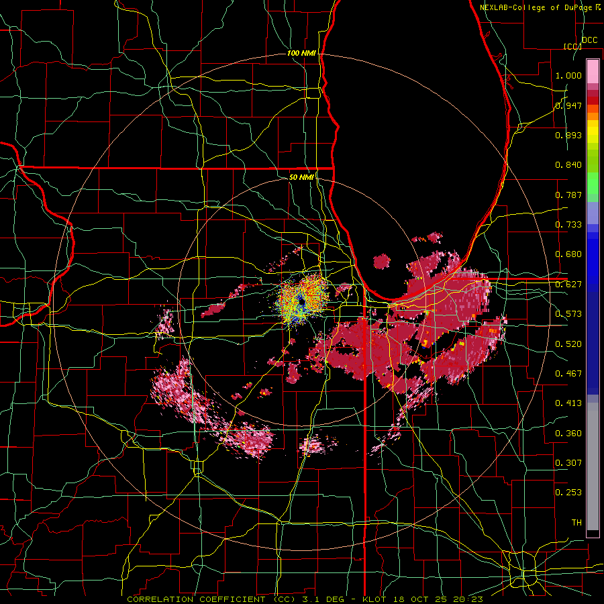Pick the gray band of the color bar
This screenshot has width=604, height=604.
click(x=593, y=466)
